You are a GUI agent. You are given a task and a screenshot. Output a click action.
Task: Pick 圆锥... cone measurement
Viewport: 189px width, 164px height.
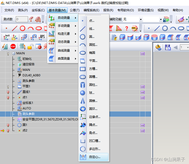(x=94, y=101)
